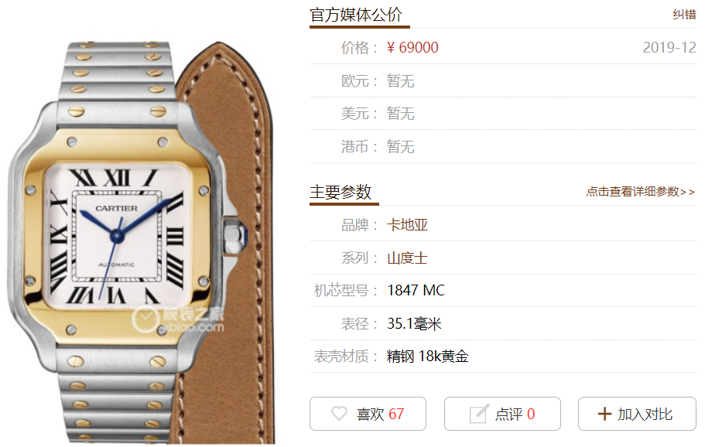The width and height of the screenshot is (705, 447).
Task: Click the date 2019-12
Action: [x=669, y=48]
